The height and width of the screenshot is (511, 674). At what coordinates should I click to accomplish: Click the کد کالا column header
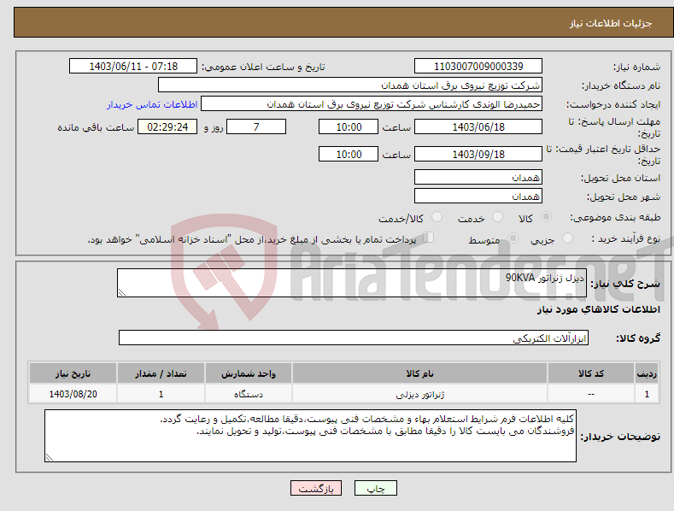tap(591, 373)
